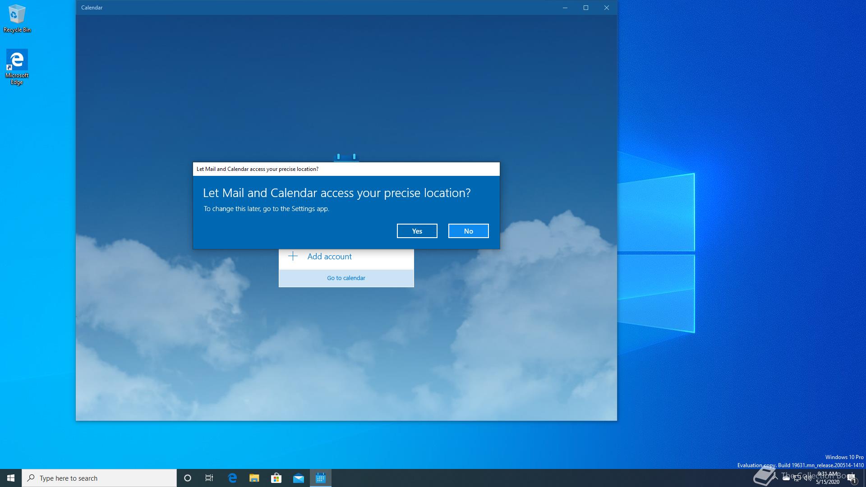Select the Calendar app taskbar icon
Viewport: 866px width, 487px height.
[x=321, y=478]
